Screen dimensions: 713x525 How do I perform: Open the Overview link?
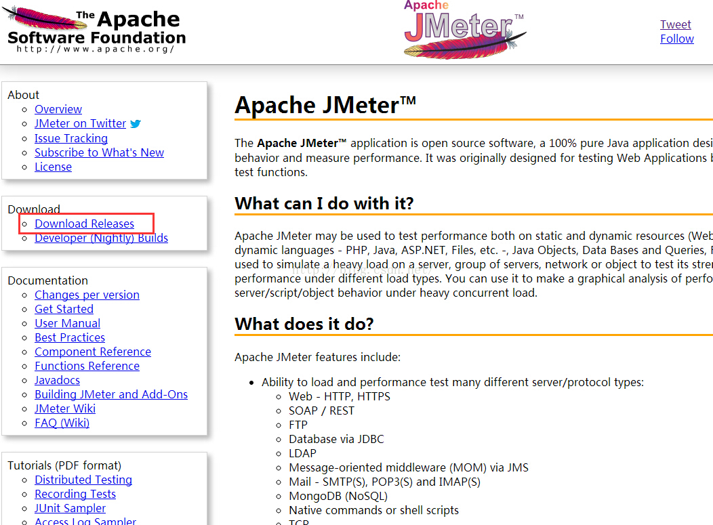click(58, 110)
